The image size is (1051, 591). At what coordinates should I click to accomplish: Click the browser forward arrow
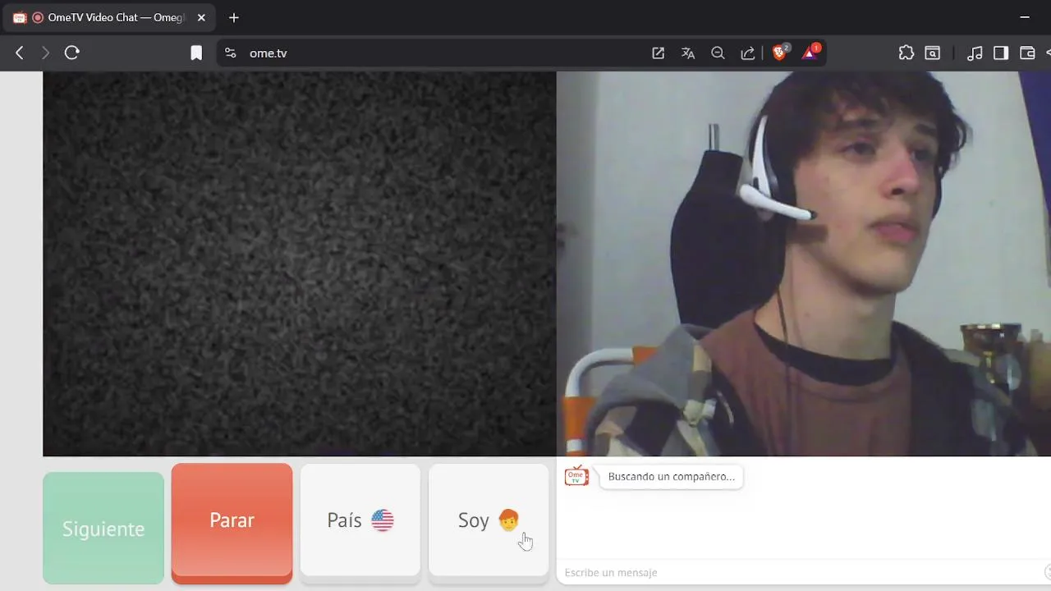point(45,53)
